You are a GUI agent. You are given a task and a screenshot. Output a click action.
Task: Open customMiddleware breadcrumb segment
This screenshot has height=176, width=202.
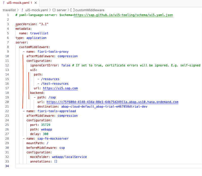pyautogui.click(x=90, y=10)
